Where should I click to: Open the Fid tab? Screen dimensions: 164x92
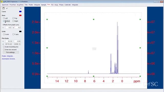click(x=52, y=5)
